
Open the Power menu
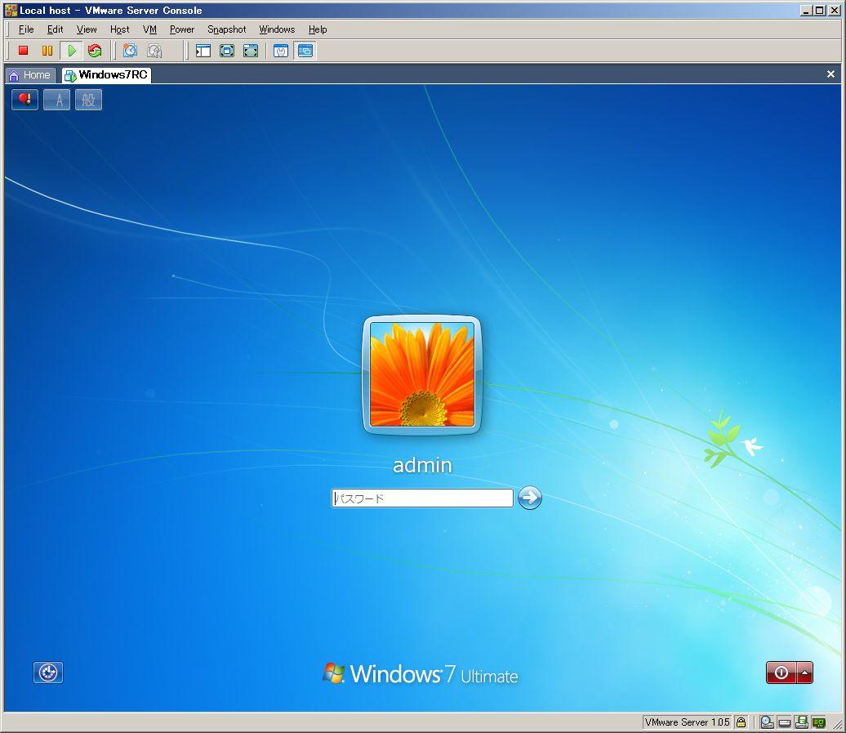click(182, 29)
